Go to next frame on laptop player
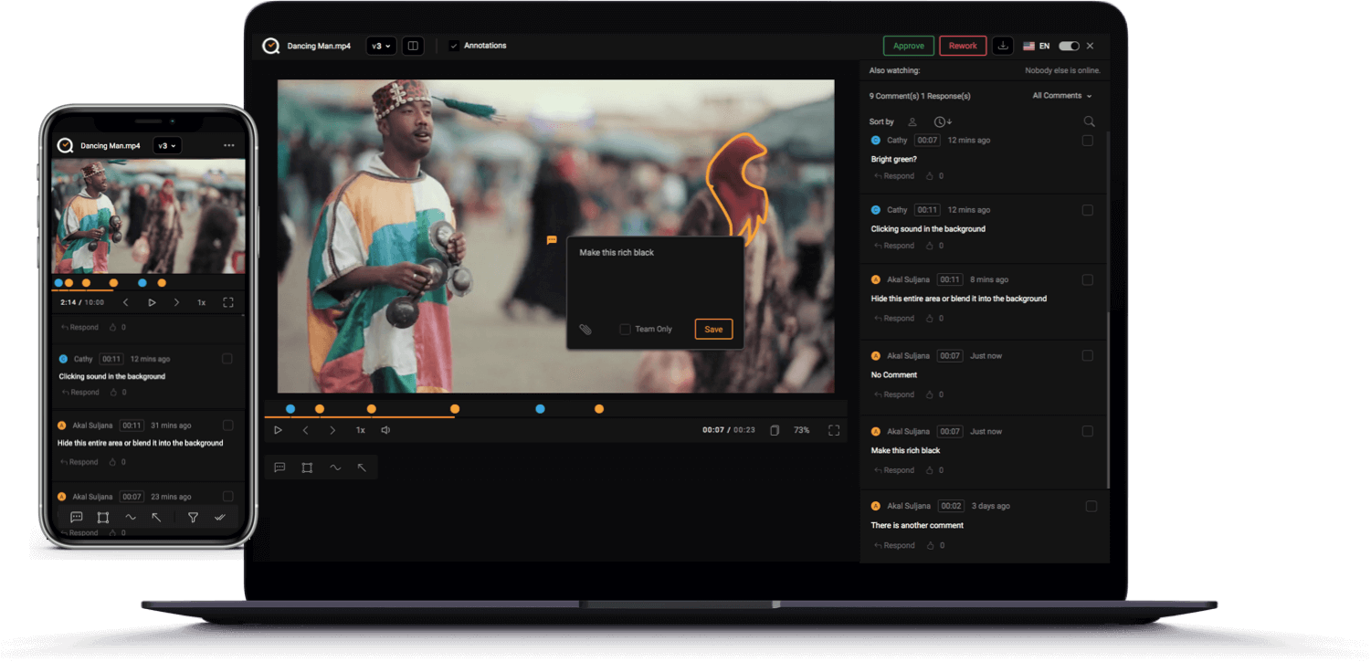 [332, 430]
